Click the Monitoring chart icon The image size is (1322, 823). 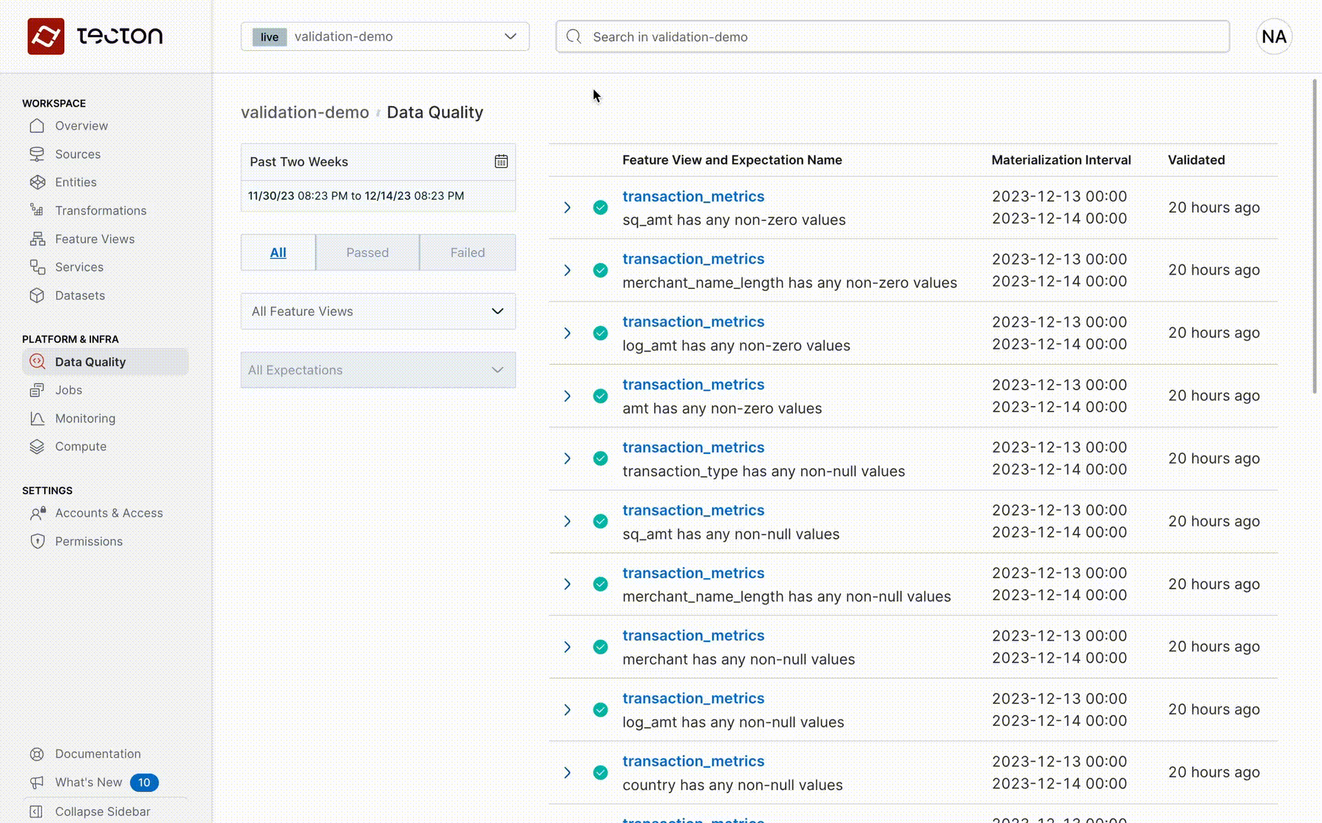[x=37, y=418]
